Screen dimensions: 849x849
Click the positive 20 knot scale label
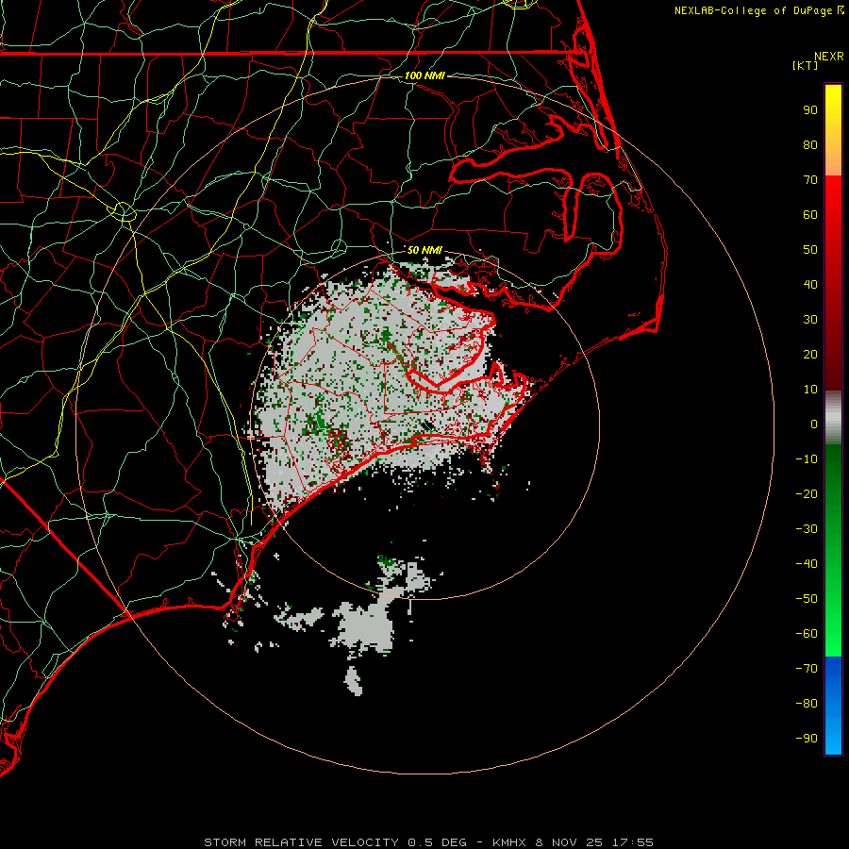810,354
